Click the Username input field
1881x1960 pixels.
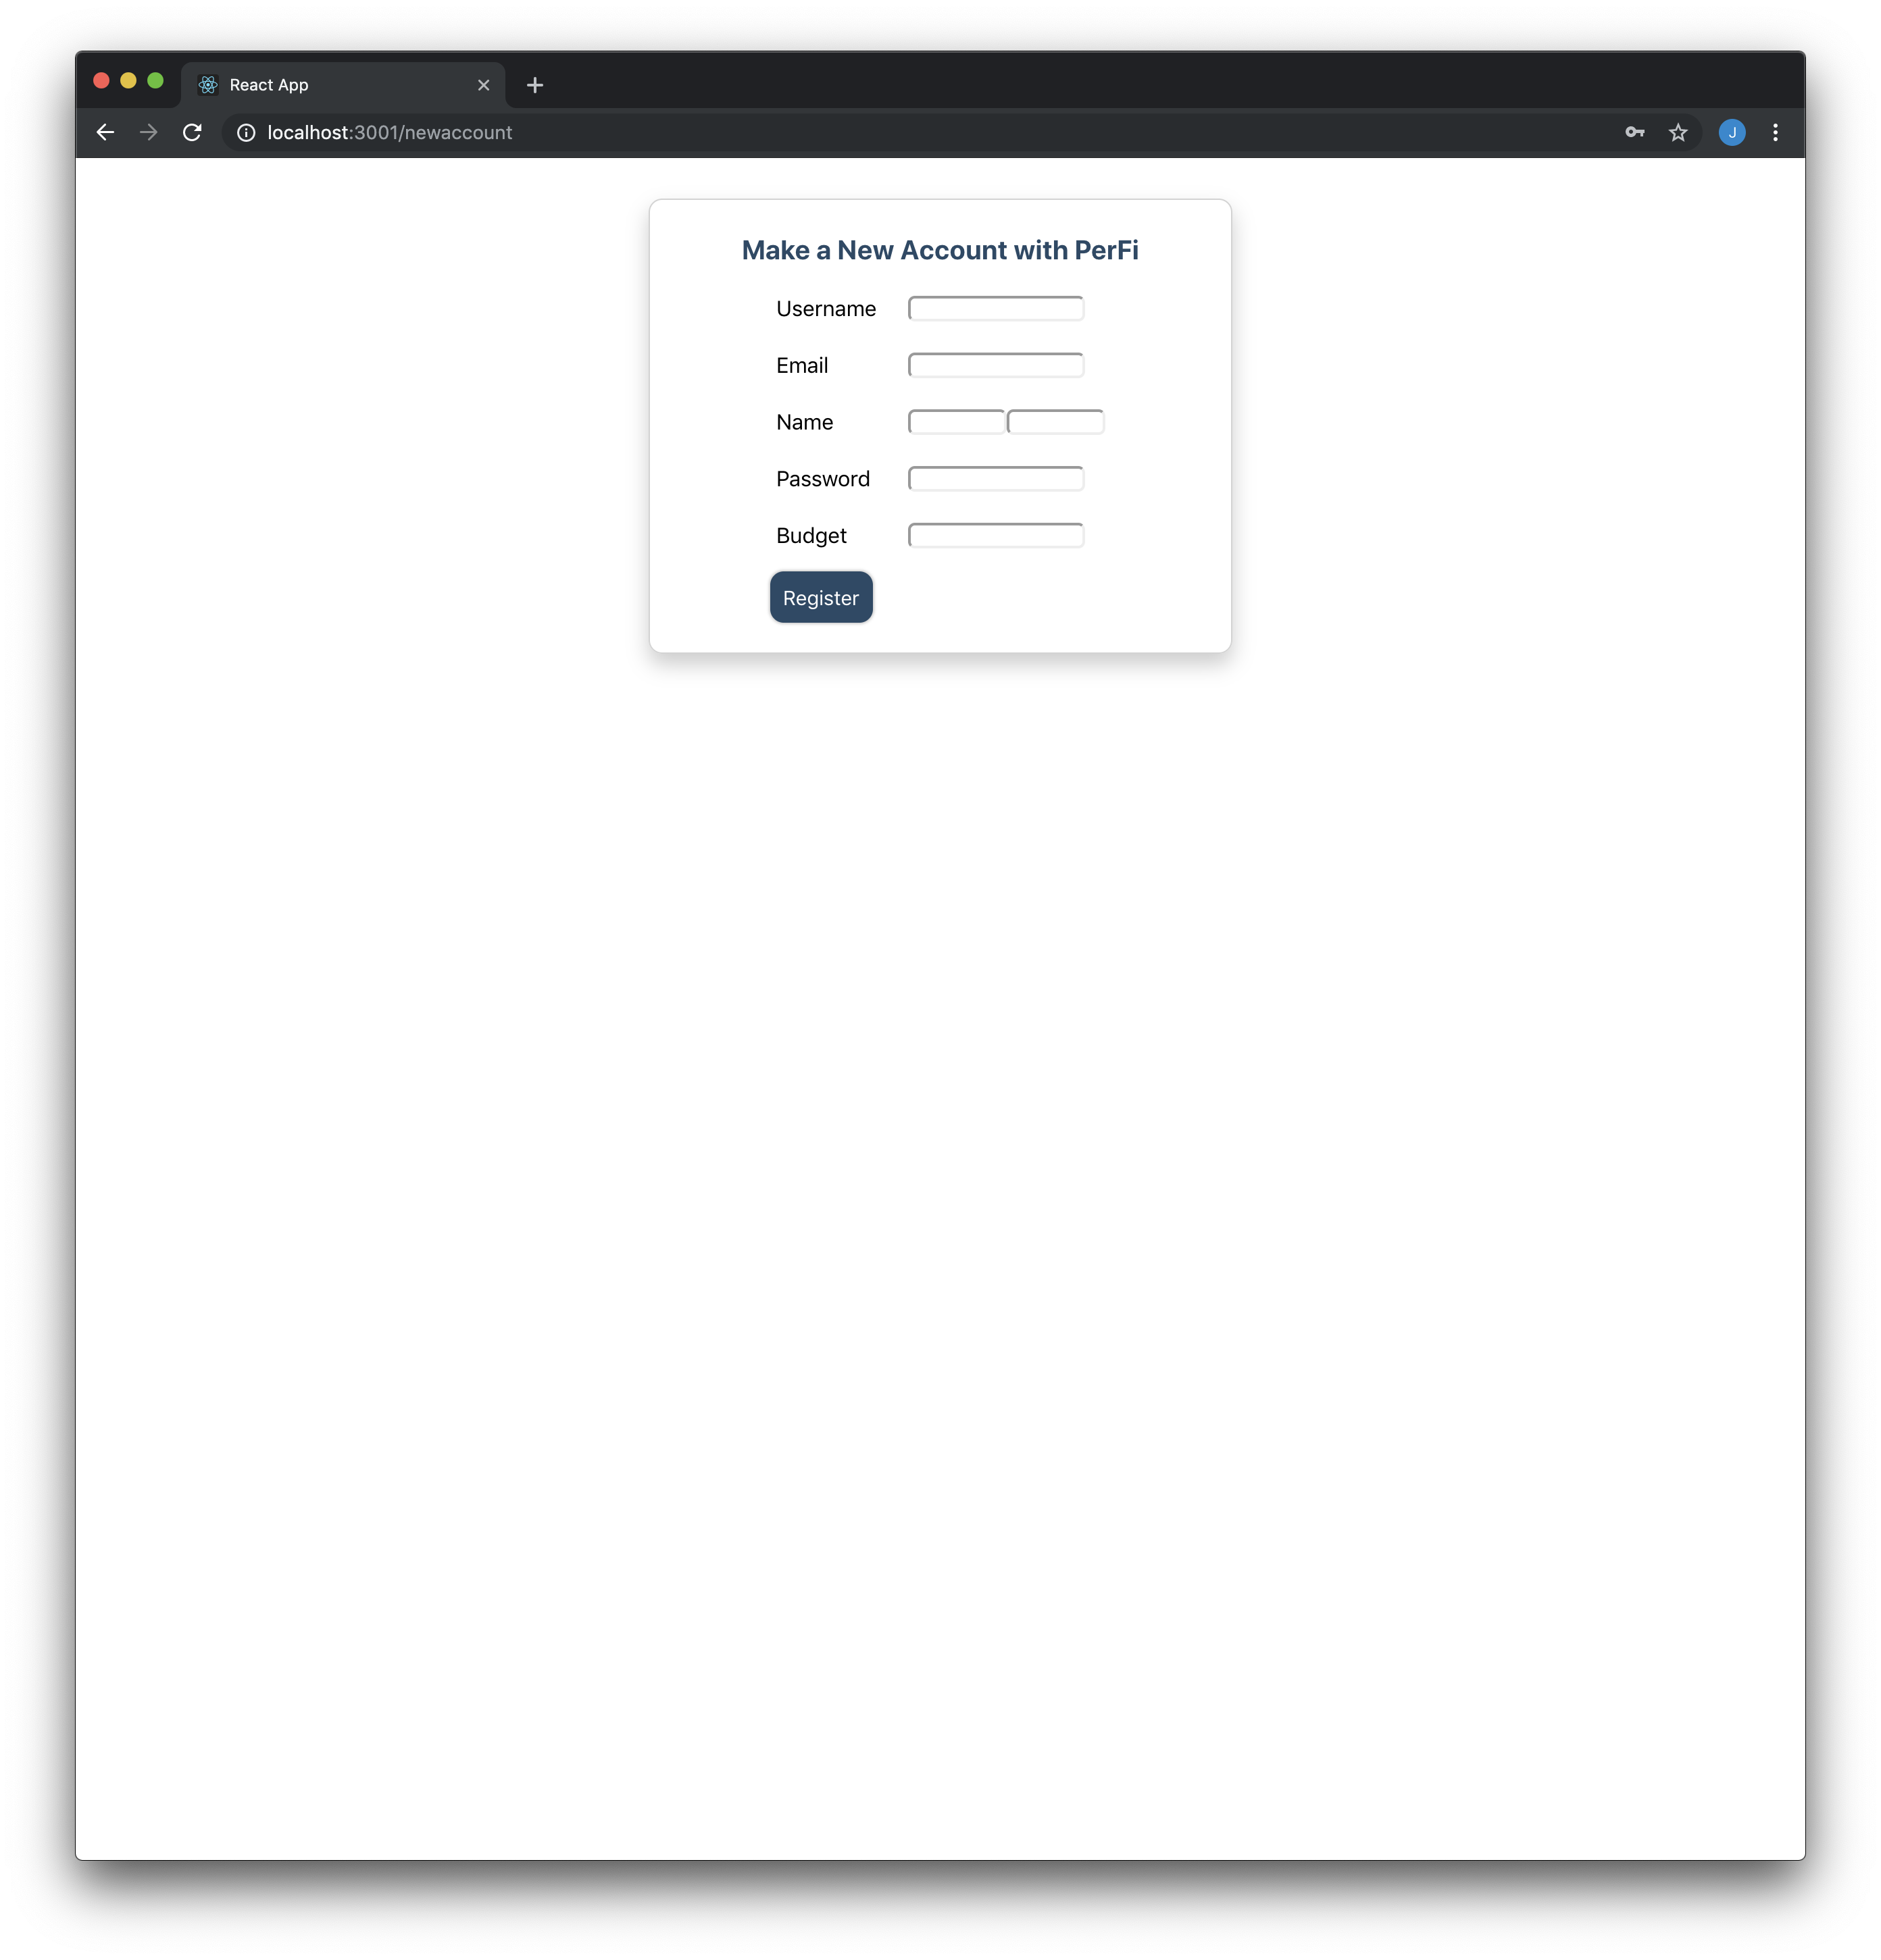point(997,308)
